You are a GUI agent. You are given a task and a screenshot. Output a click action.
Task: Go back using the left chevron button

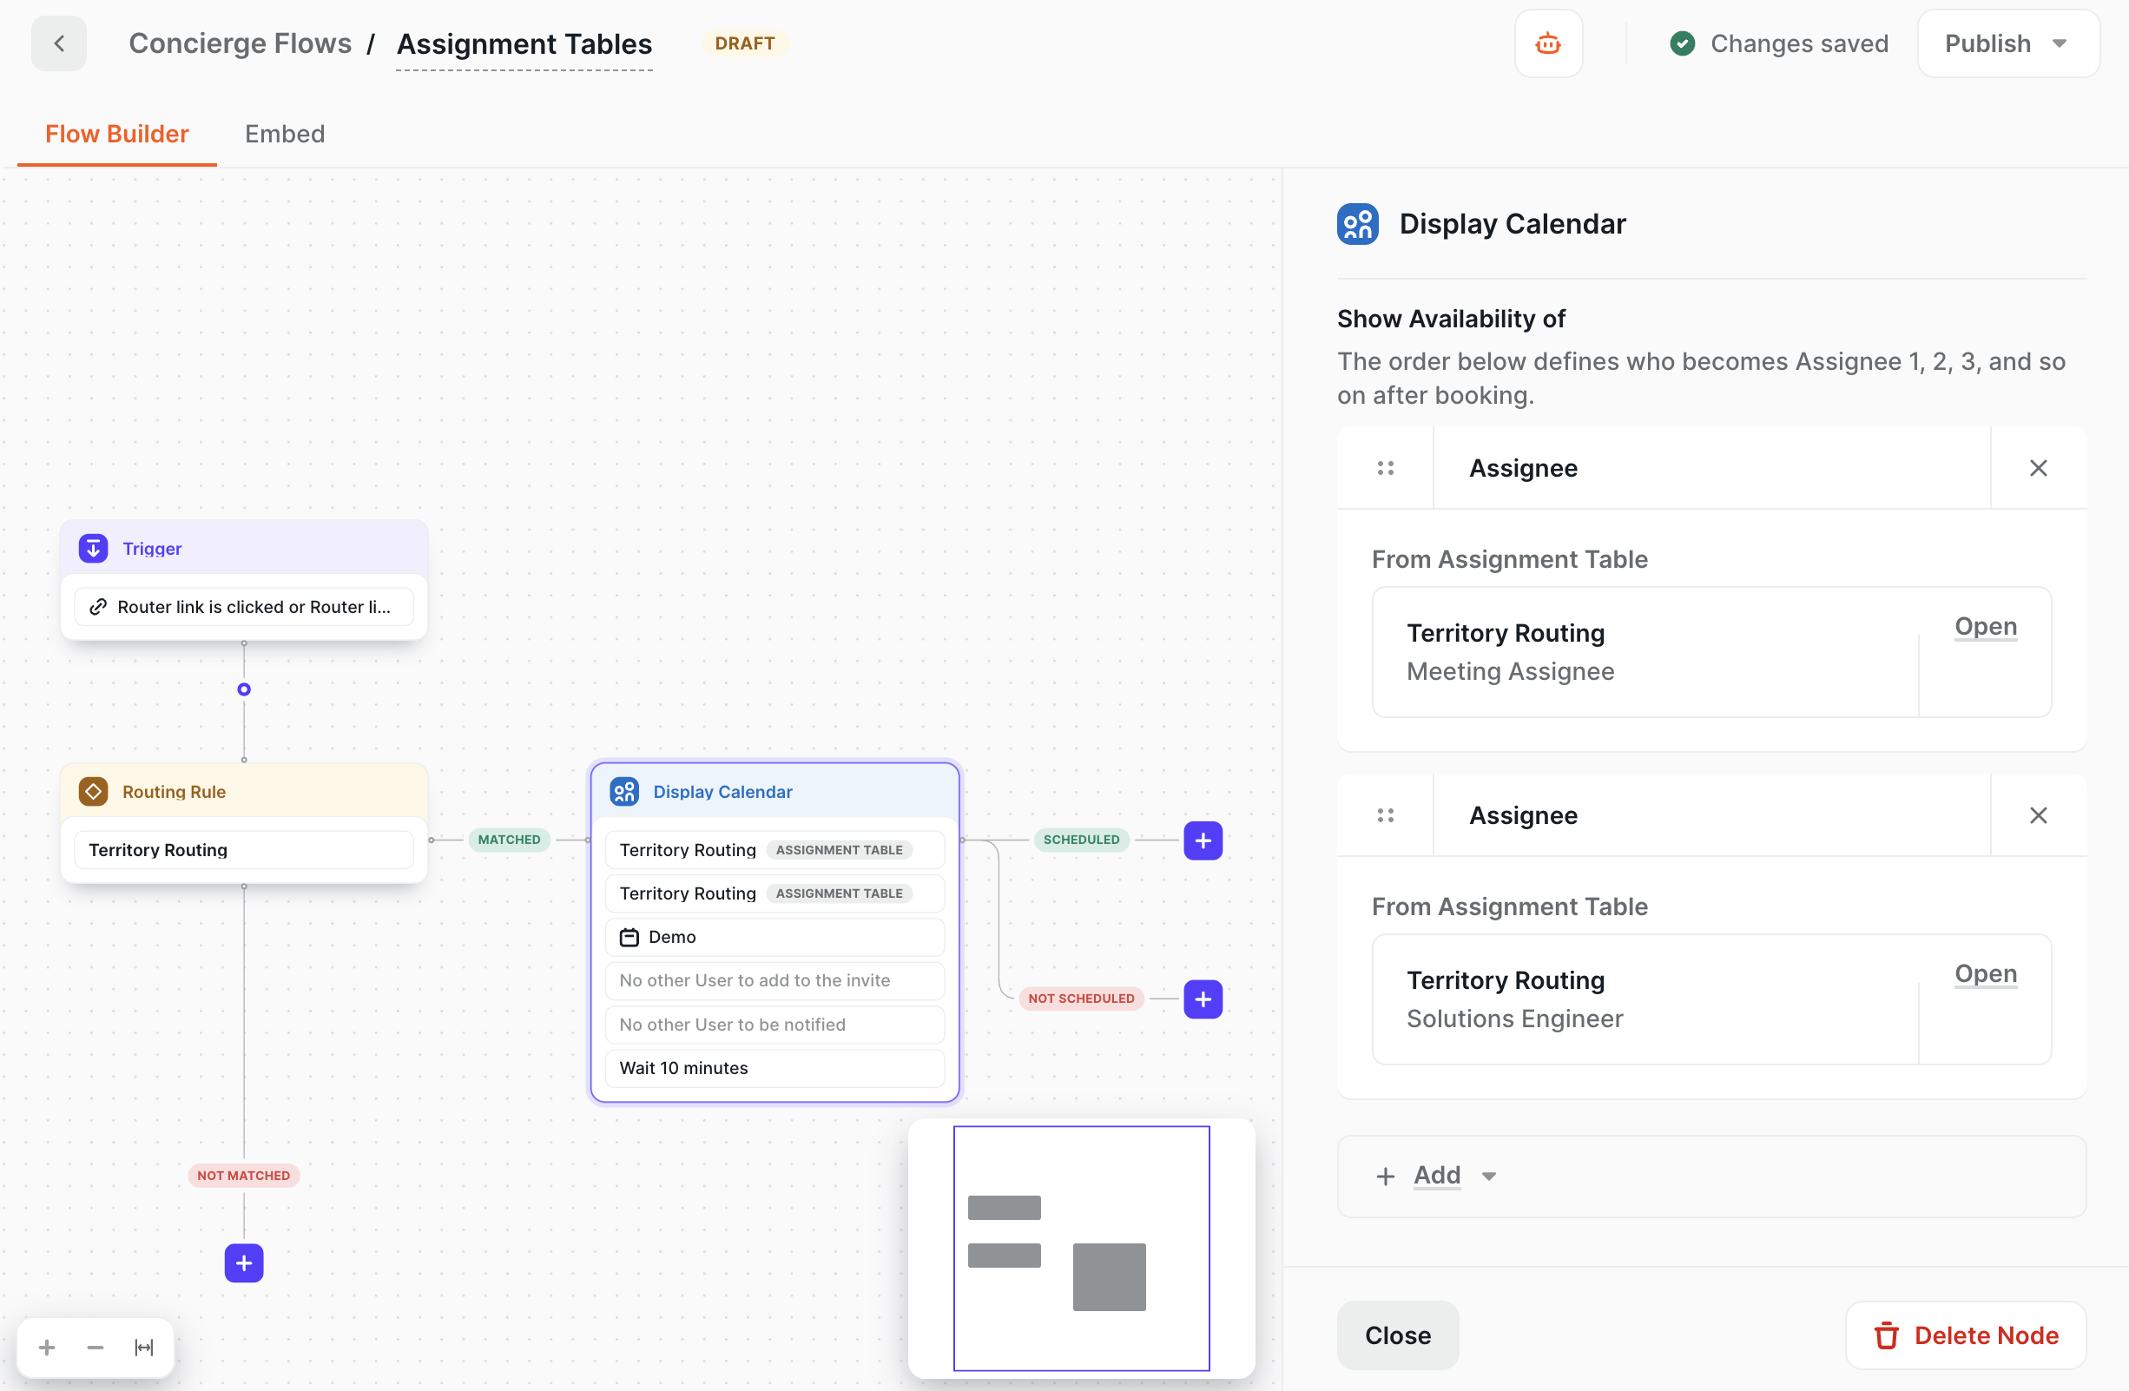(59, 43)
